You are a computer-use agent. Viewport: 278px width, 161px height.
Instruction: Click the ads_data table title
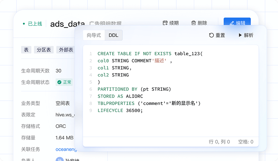coord(67,24)
